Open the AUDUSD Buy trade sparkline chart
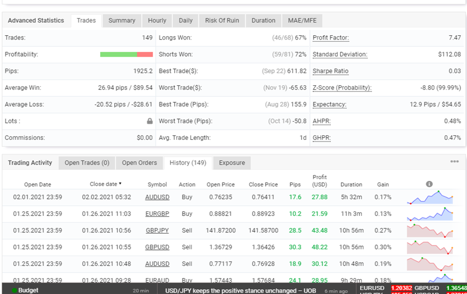The height and width of the screenshot is (294, 467). 430,198
